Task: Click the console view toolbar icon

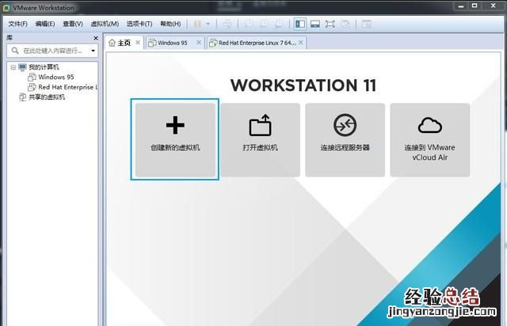Action: [366, 24]
